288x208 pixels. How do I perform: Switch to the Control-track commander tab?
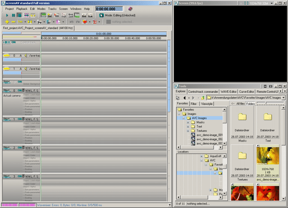(x=203, y=91)
